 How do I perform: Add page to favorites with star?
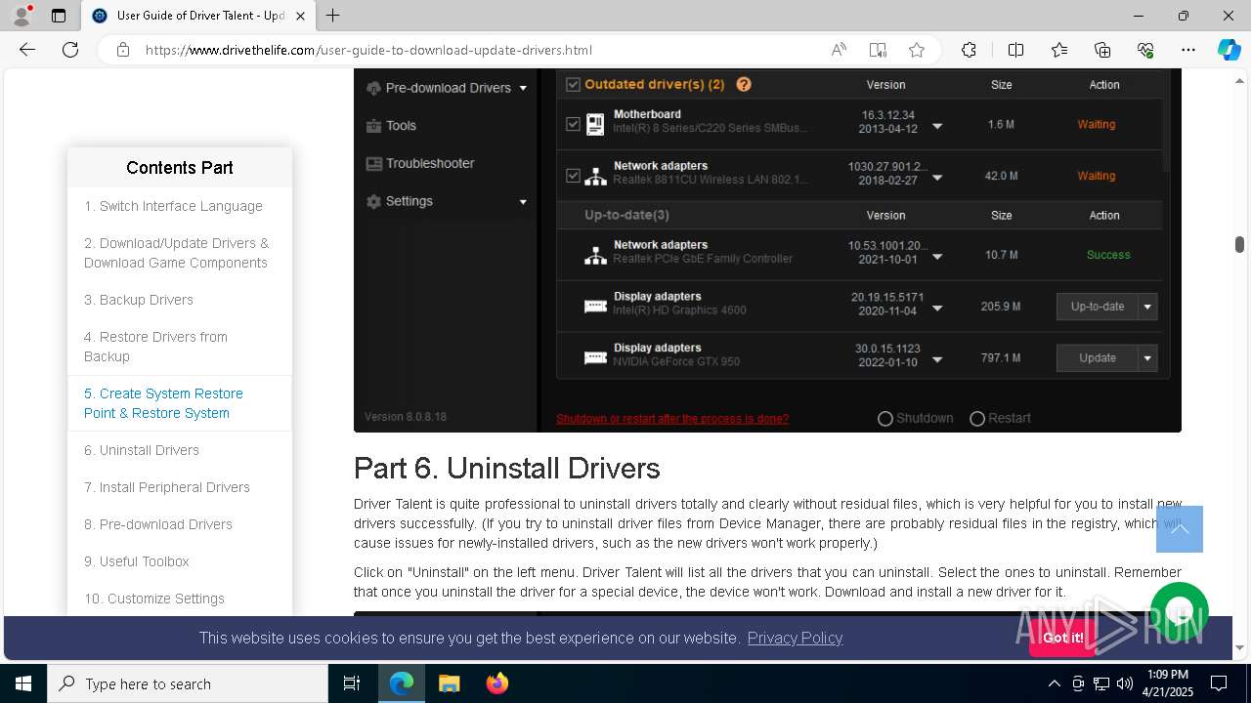point(917,50)
